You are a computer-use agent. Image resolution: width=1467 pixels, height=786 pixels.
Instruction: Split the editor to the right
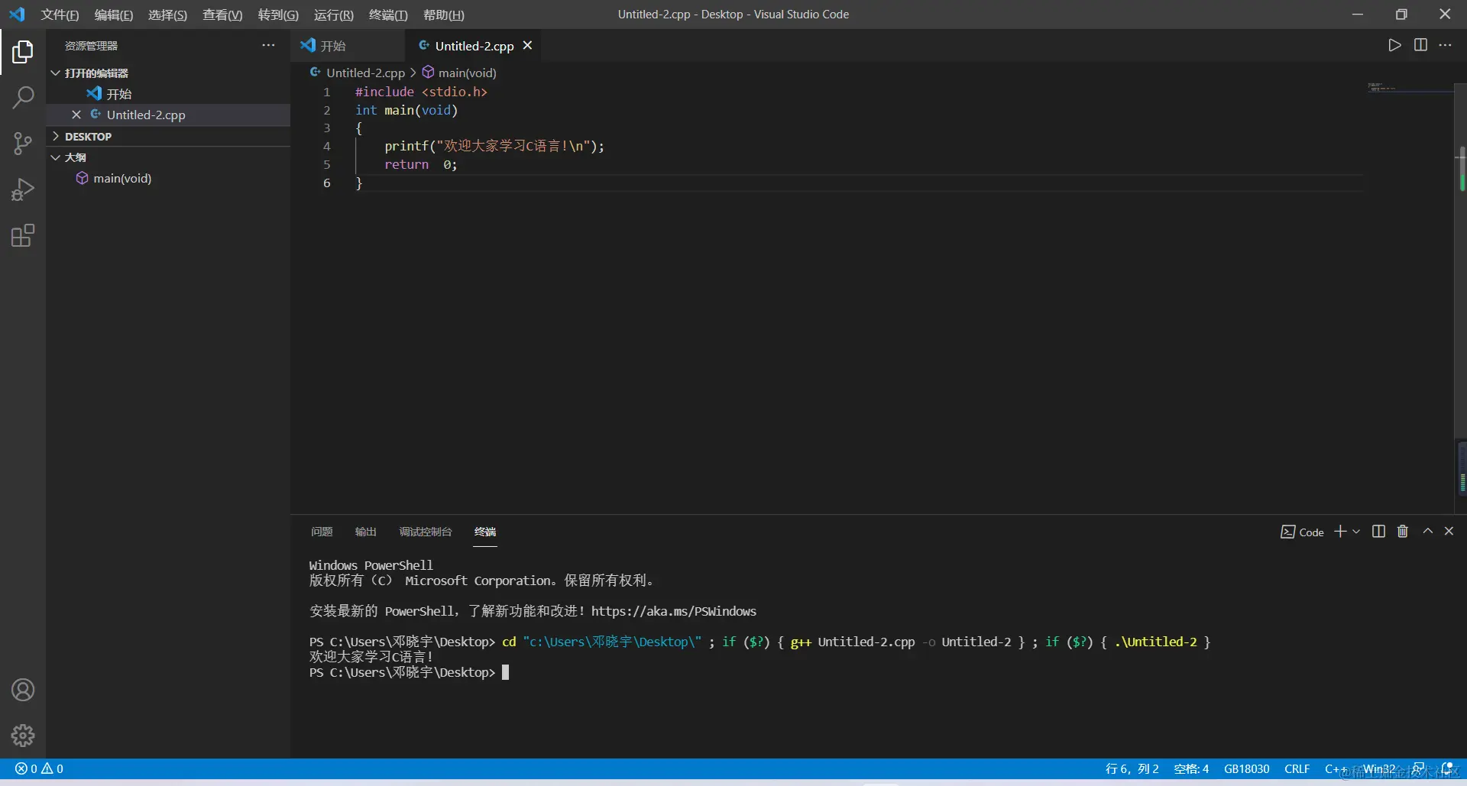[1420, 45]
